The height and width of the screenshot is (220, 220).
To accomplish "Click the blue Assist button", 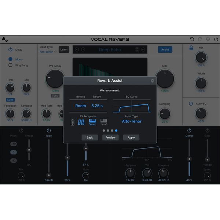I will [165, 49].
